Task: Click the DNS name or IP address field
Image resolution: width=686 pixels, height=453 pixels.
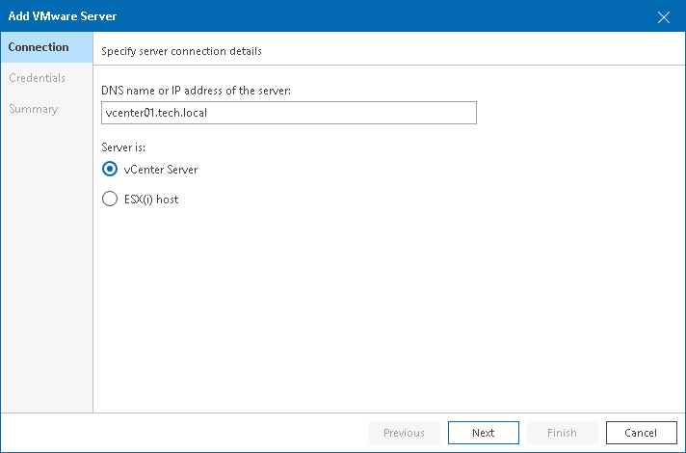Action: click(289, 113)
